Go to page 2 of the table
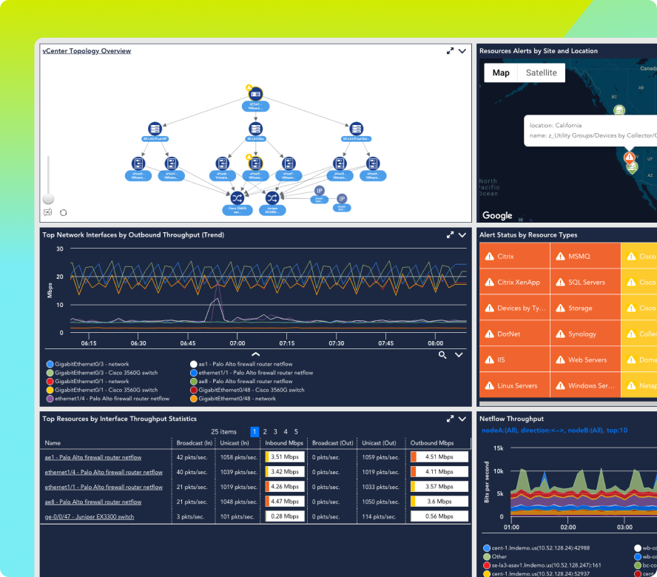 coord(265,431)
